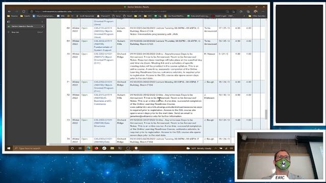The width and height of the screenshot is (326, 183).
Task: Open the Scott Hanselman bookmark
Action: click(x=86, y=16)
